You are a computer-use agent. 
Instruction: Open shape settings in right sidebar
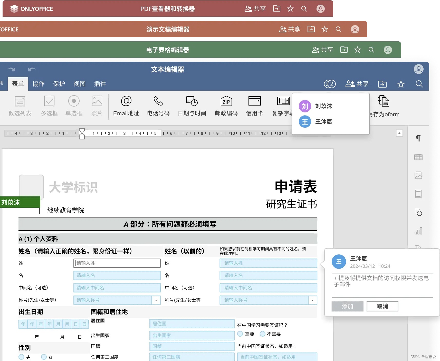pos(418,212)
